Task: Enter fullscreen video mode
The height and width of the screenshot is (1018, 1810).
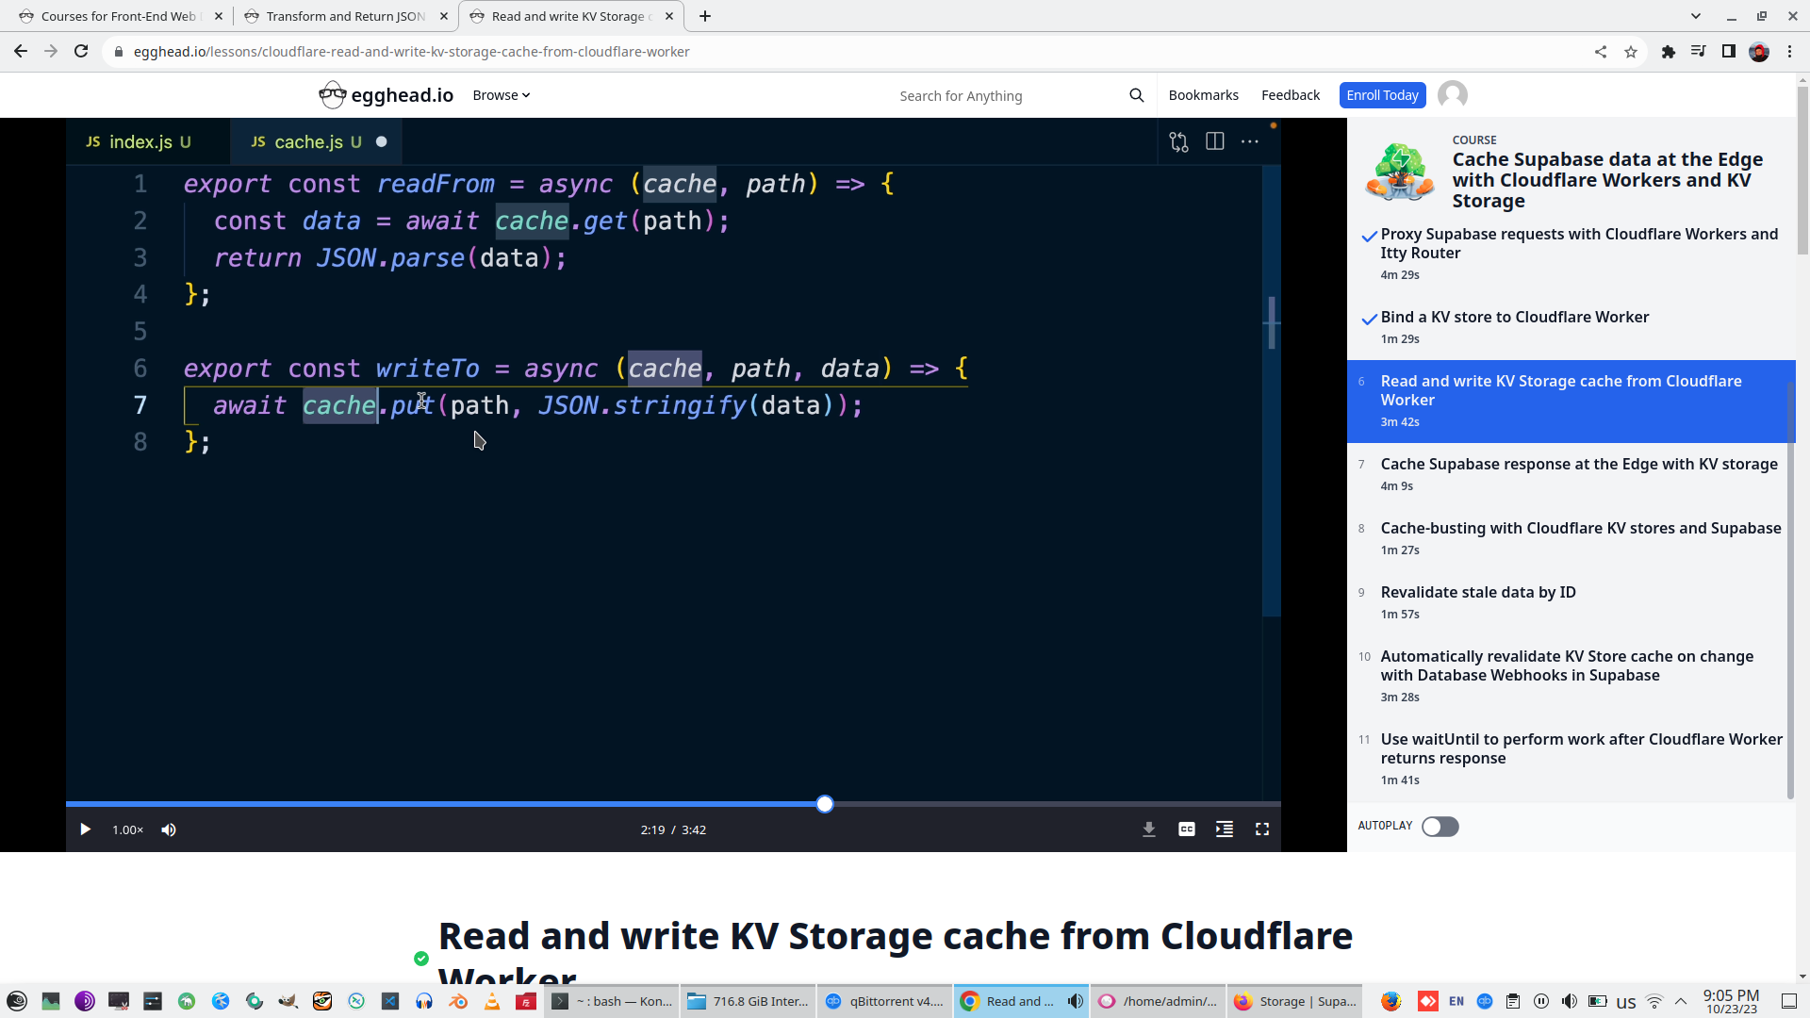Action: [x=1261, y=829]
